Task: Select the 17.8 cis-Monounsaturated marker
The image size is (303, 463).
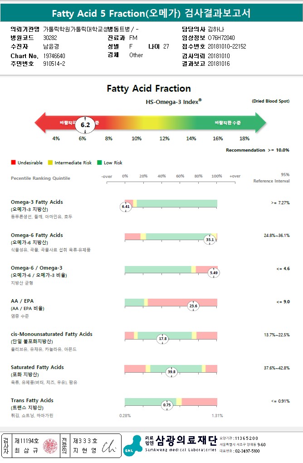Action: (x=162, y=339)
